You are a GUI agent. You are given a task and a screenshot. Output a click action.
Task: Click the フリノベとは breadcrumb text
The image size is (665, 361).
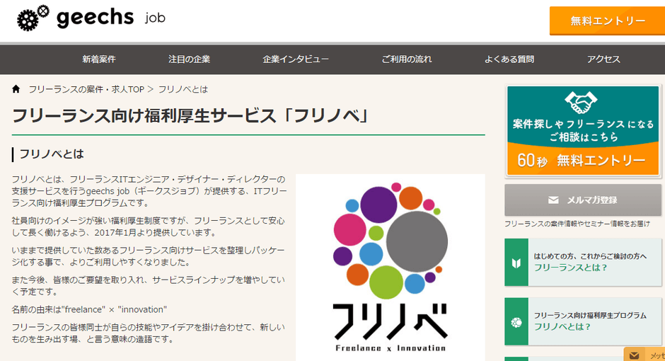[183, 89]
